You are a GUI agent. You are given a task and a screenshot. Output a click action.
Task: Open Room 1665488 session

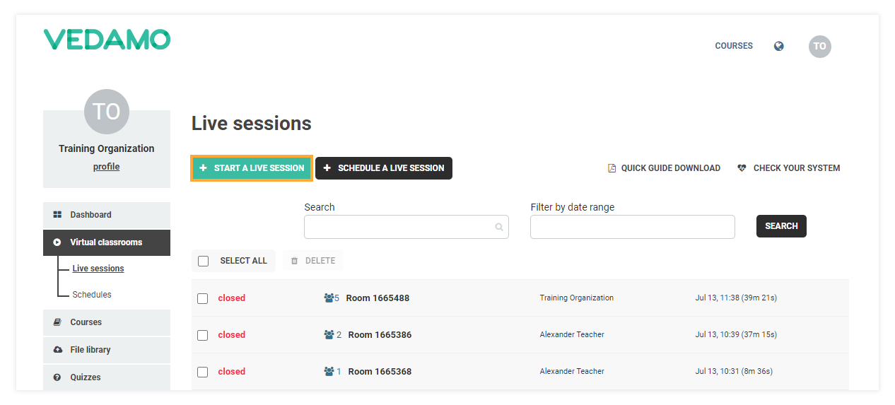point(378,298)
